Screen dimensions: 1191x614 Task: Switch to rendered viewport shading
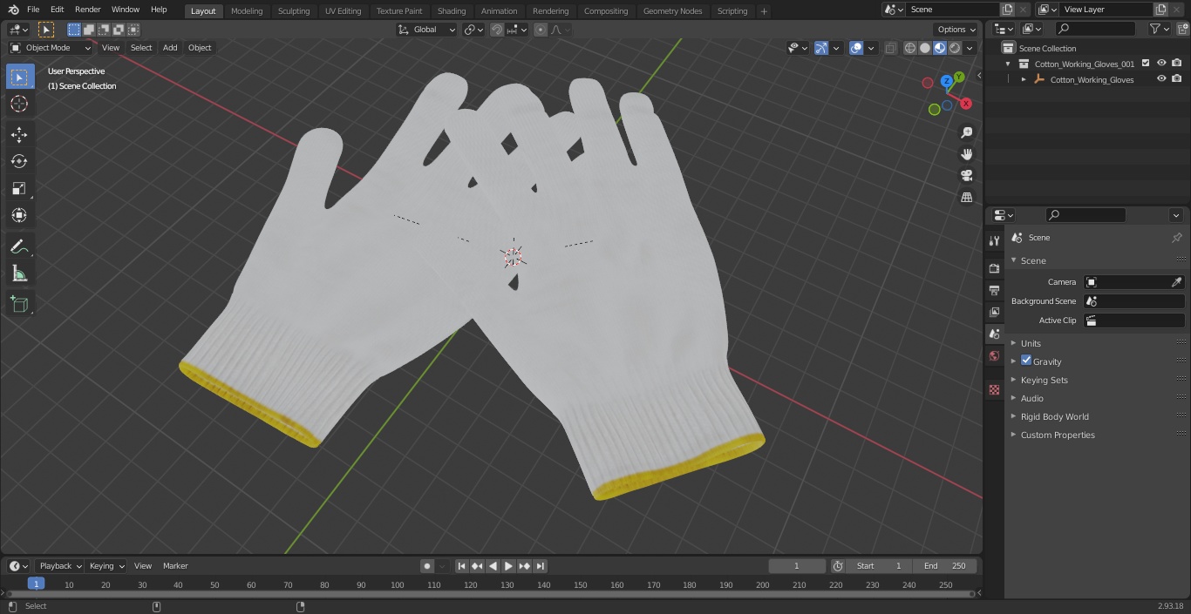tap(955, 48)
